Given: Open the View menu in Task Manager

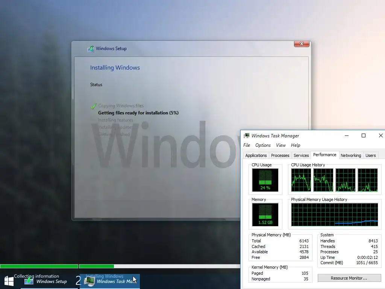Looking at the screenshot, I should [280, 145].
